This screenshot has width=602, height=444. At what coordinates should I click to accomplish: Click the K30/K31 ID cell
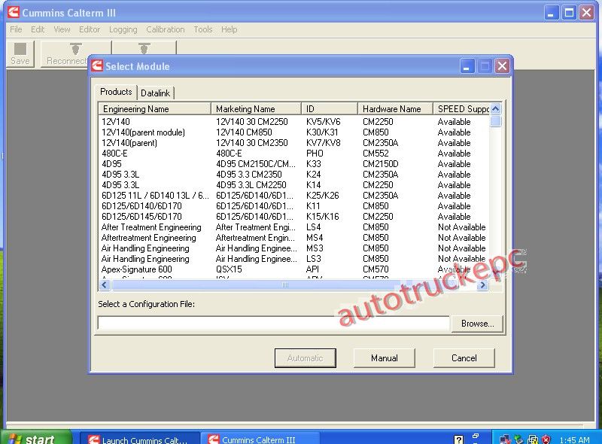pyautogui.click(x=322, y=132)
